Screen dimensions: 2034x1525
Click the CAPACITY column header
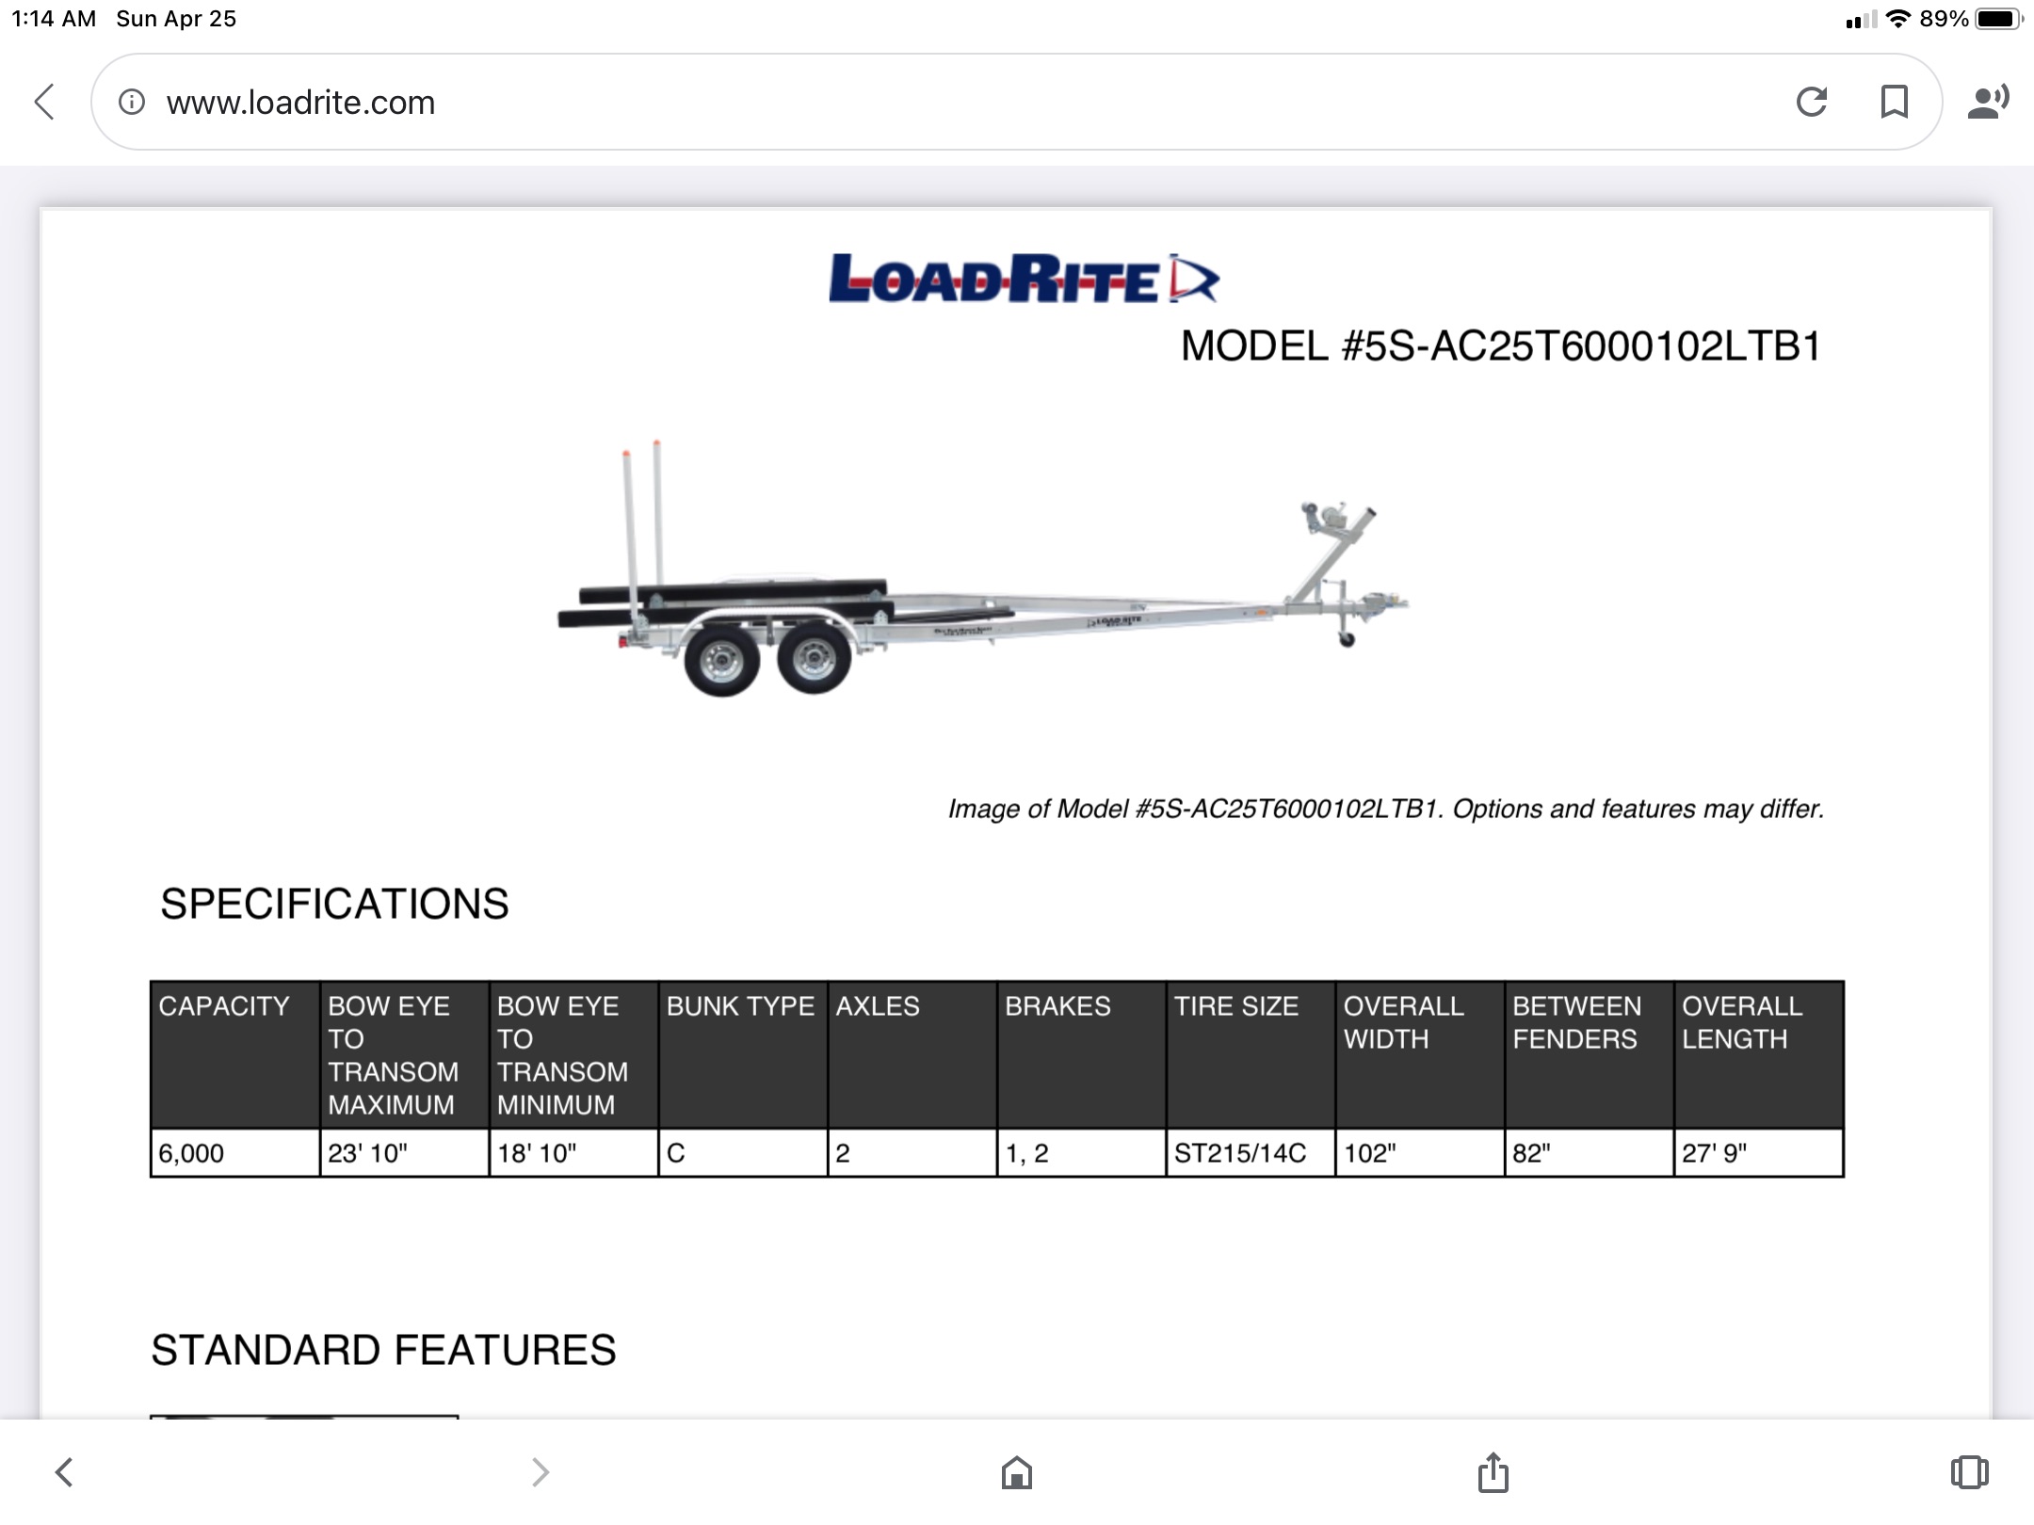[224, 1006]
